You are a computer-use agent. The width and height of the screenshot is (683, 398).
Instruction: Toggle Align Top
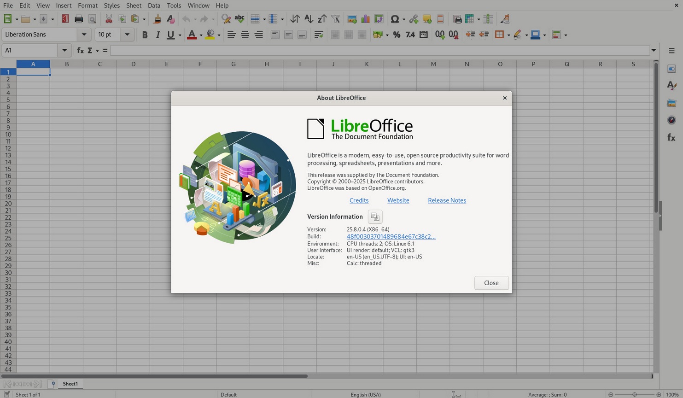275,35
